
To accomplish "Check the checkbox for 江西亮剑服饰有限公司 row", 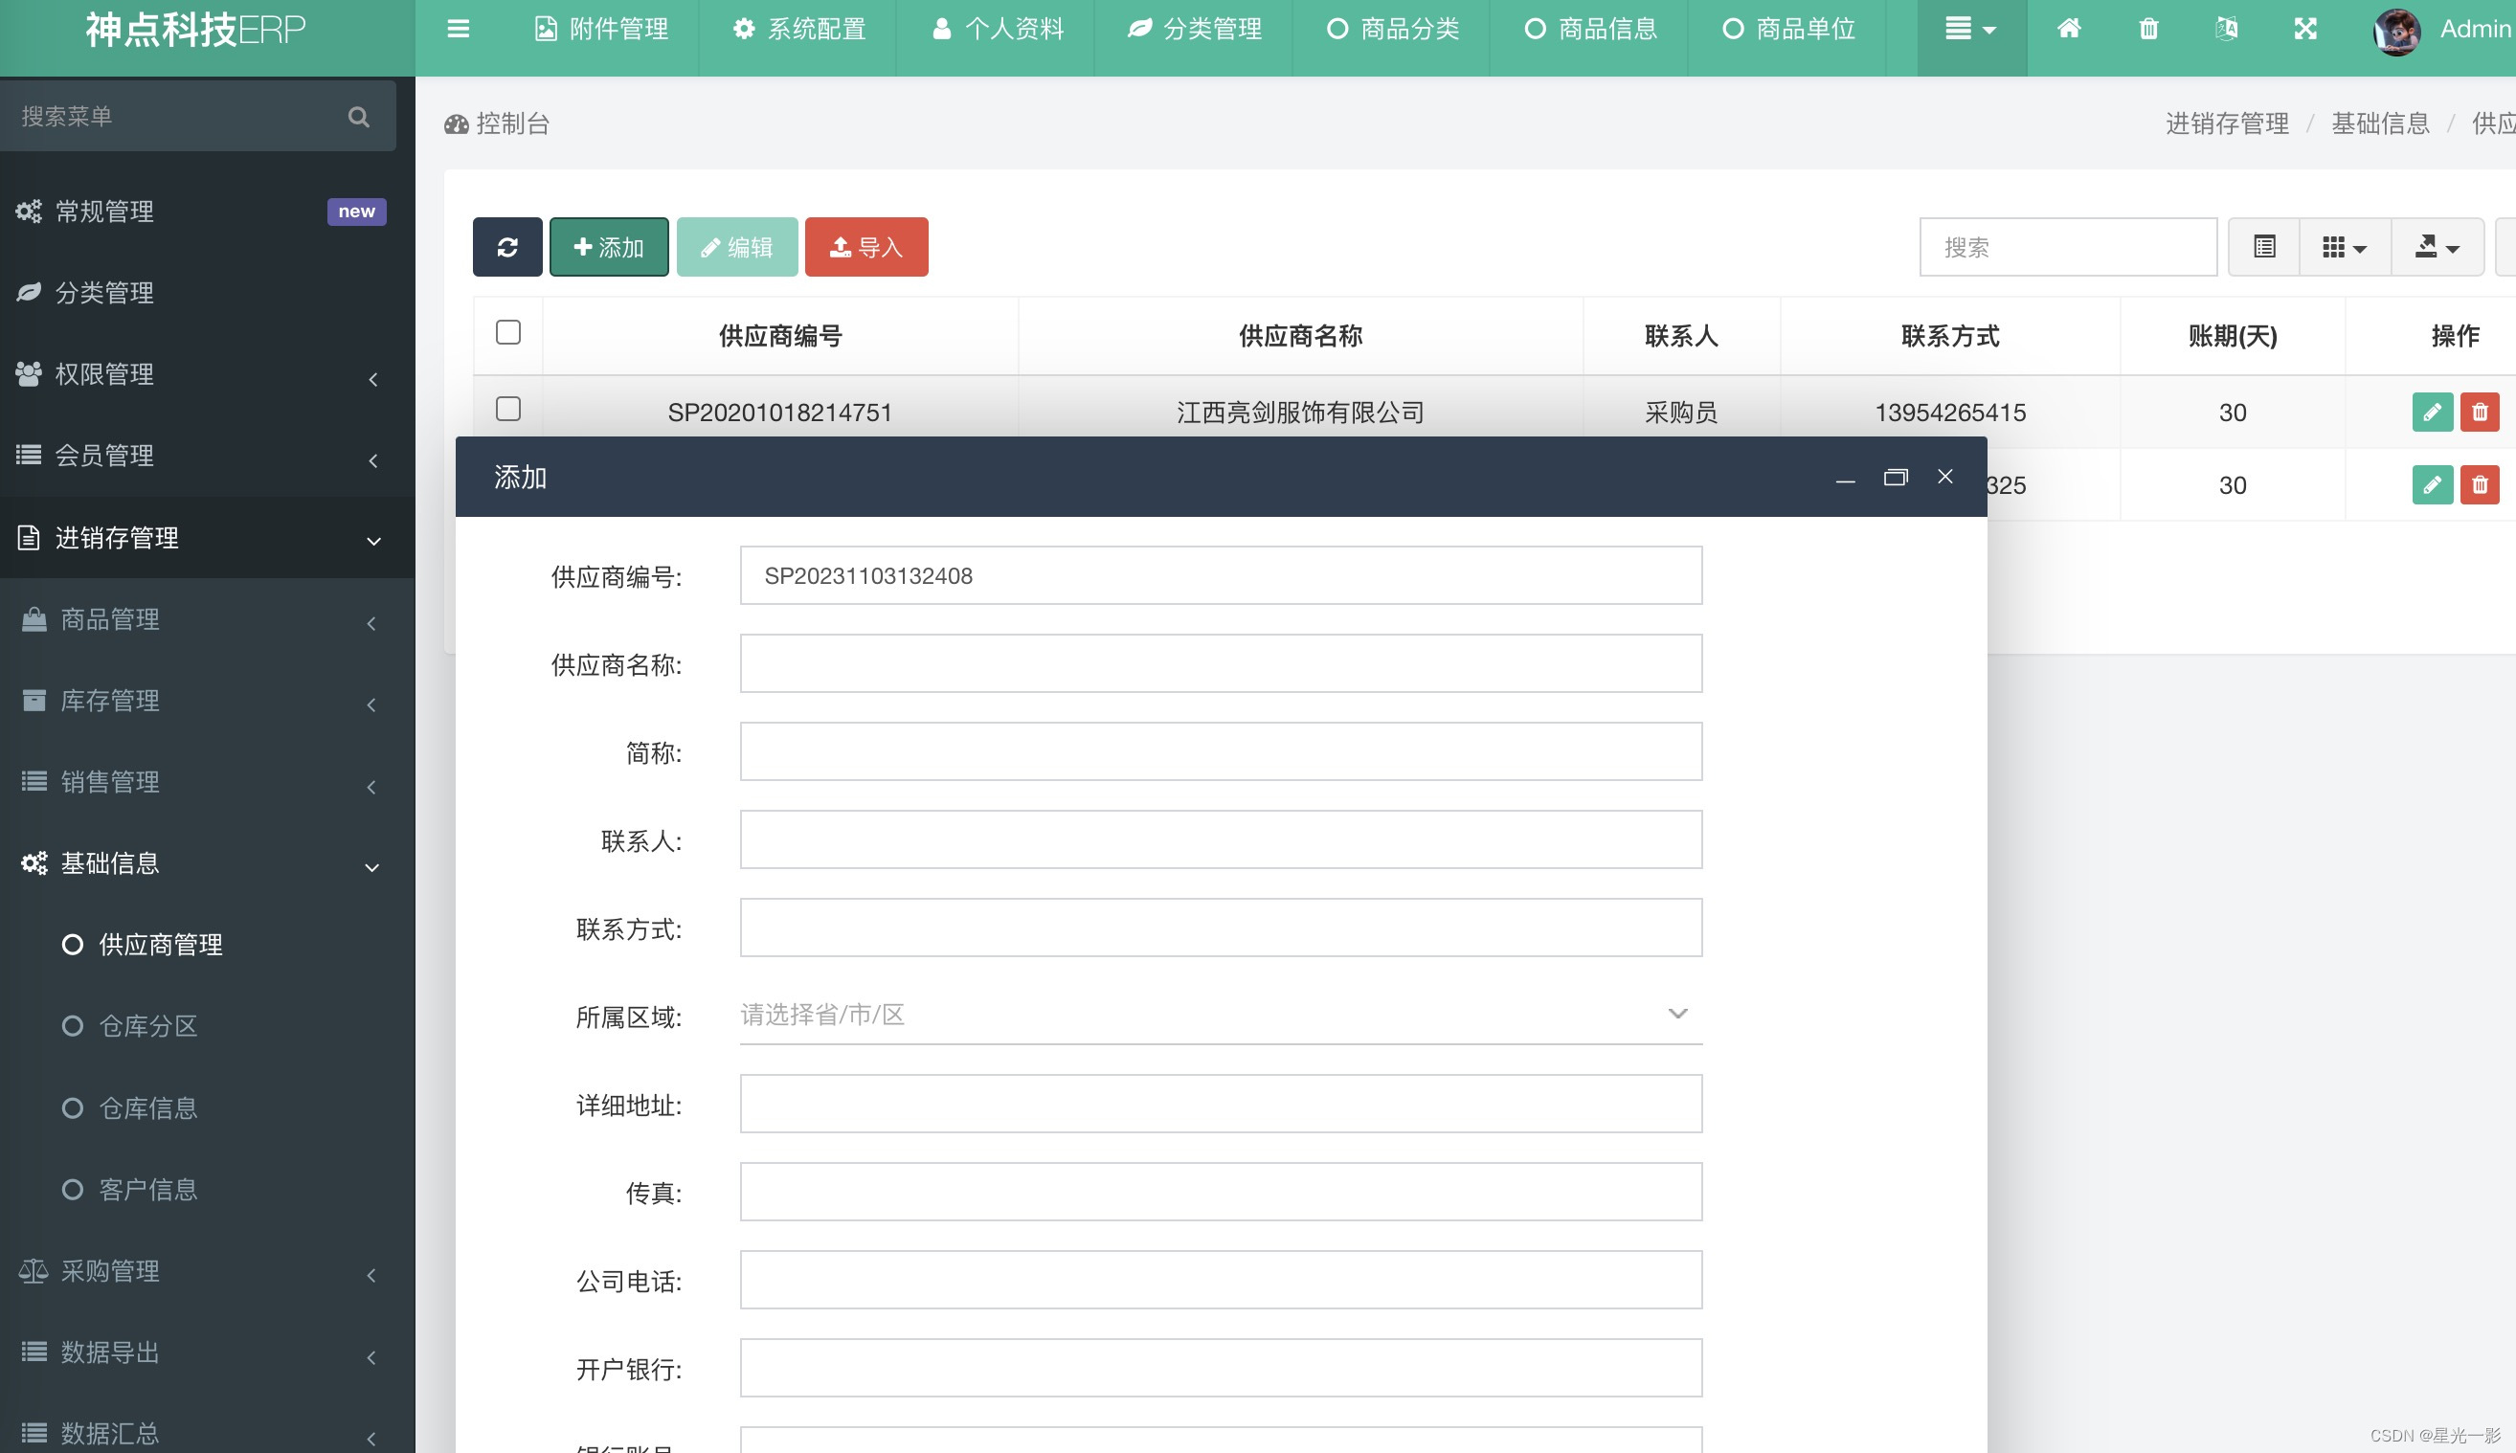I will pyautogui.click(x=508, y=409).
